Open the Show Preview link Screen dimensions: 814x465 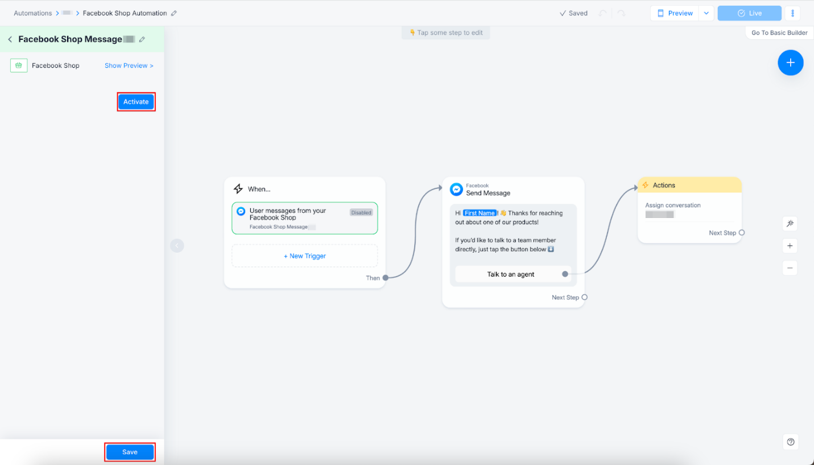click(x=129, y=65)
